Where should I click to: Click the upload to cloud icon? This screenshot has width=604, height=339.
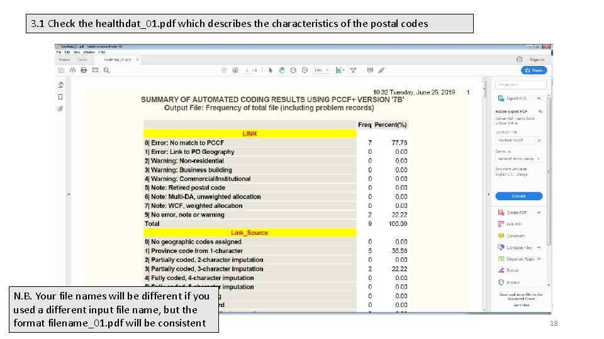tap(72, 70)
